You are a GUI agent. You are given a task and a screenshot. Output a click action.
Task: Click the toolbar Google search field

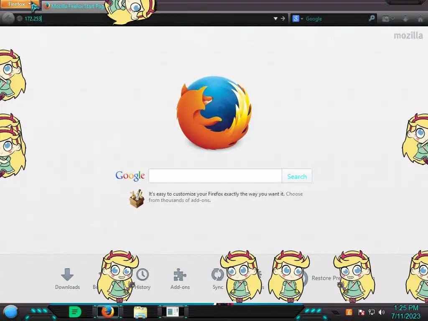336,18
